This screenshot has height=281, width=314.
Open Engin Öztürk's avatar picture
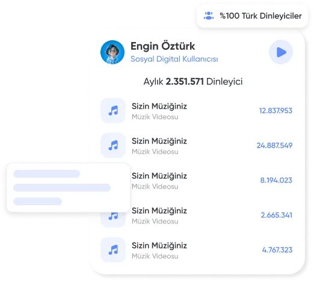[x=112, y=52]
